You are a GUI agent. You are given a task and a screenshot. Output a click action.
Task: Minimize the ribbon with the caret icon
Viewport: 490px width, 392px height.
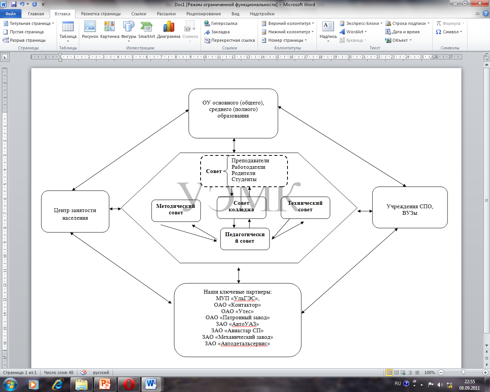pyautogui.click(x=477, y=14)
